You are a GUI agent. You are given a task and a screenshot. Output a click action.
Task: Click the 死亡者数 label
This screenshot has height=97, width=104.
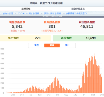pyautogui.click(x=13, y=38)
